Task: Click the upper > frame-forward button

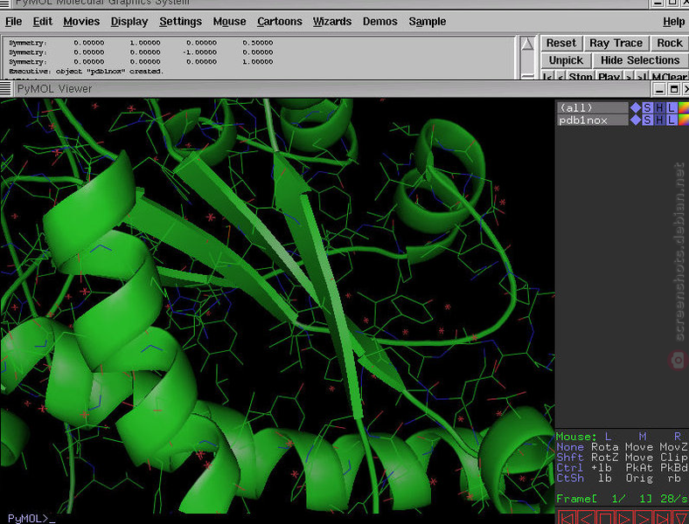Action: [x=629, y=75]
